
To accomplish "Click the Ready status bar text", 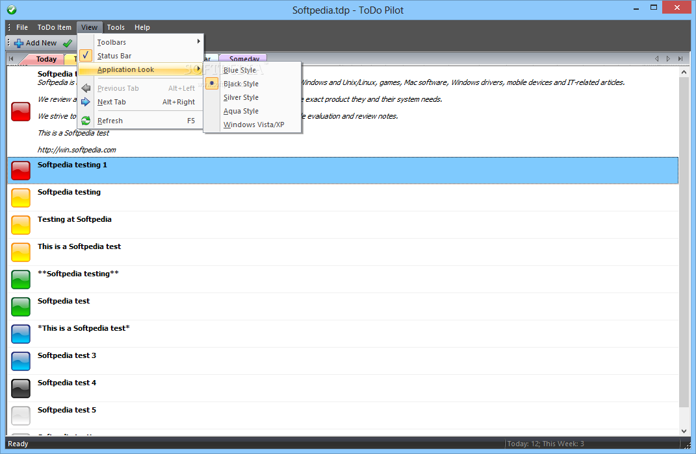I will [x=18, y=444].
